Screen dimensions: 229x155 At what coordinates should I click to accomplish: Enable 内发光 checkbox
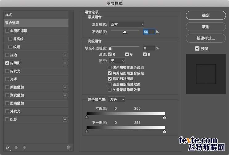tap(7, 71)
